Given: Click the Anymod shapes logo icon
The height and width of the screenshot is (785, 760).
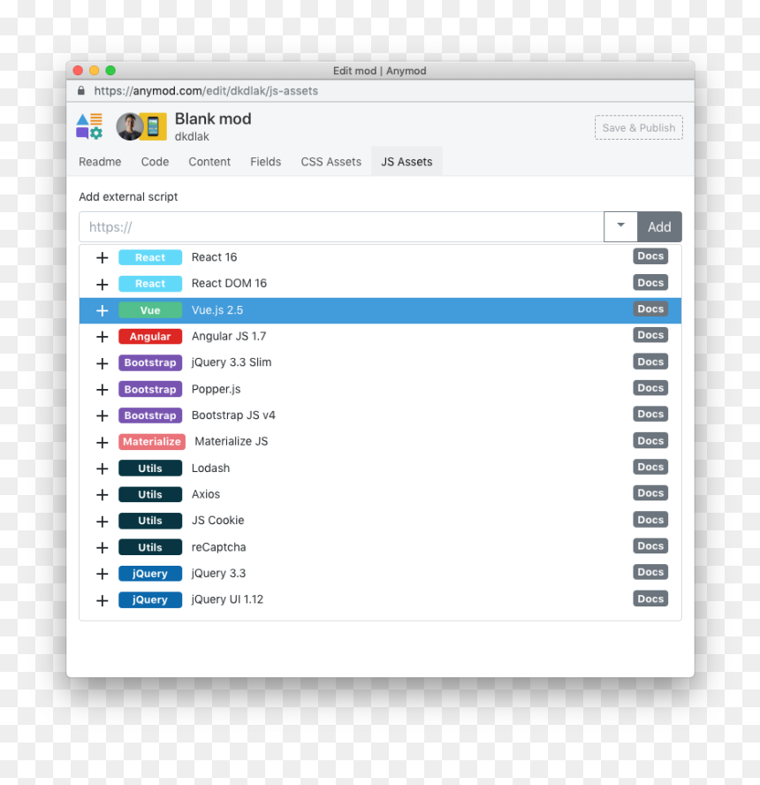Looking at the screenshot, I should 89,126.
